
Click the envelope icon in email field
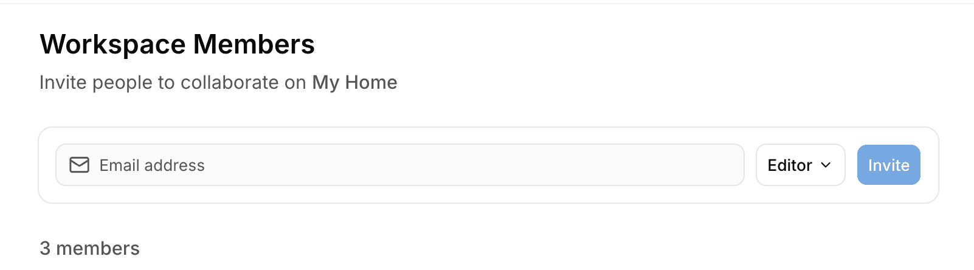point(80,165)
